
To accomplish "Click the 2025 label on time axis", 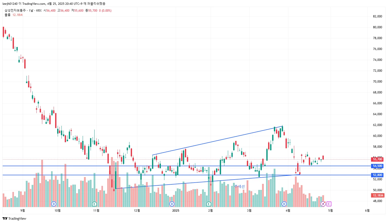I will coord(176,211).
